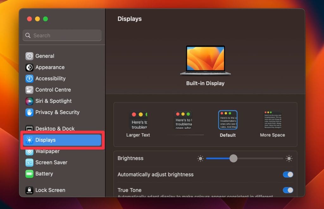The image size is (324, 209).
Task: Click the Built-in Display caption
Action: [x=205, y=83]
